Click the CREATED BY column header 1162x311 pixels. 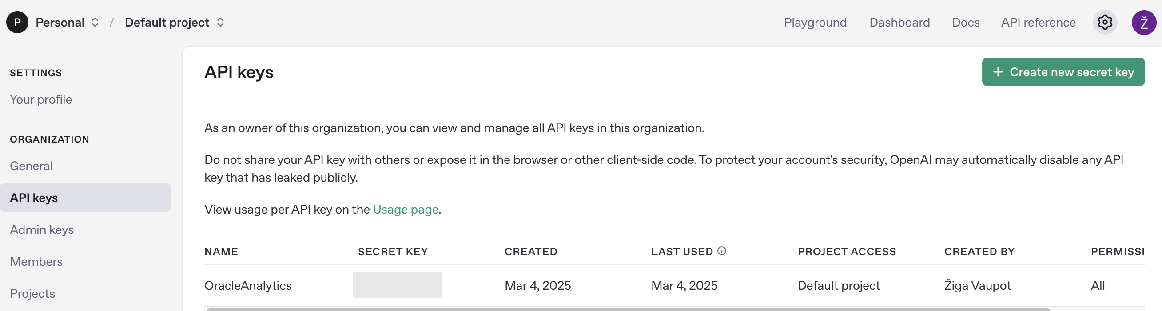pos(979,252)
